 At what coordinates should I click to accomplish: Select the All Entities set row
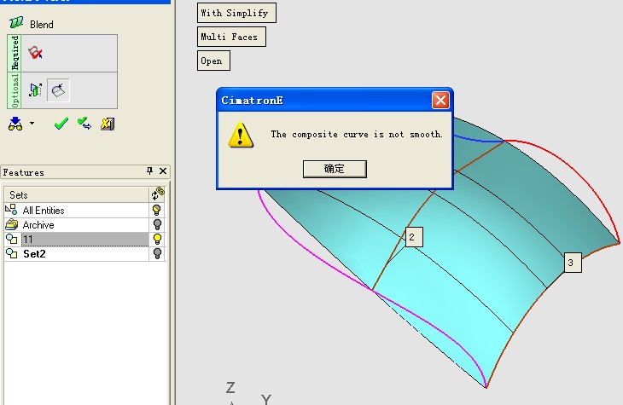click(x=76, y=210)
